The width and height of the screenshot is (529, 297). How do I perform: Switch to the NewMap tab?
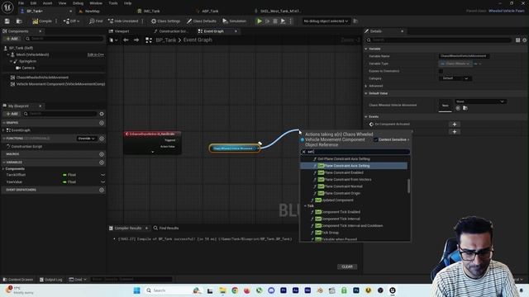[x=92, y=11]
